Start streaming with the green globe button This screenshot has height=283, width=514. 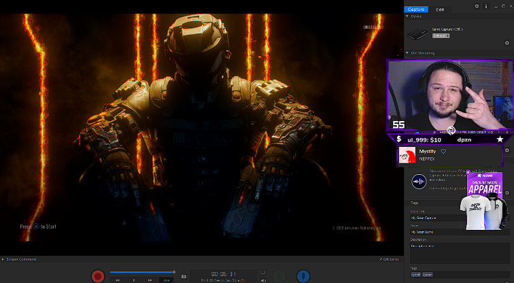click(x=279, y=276)
